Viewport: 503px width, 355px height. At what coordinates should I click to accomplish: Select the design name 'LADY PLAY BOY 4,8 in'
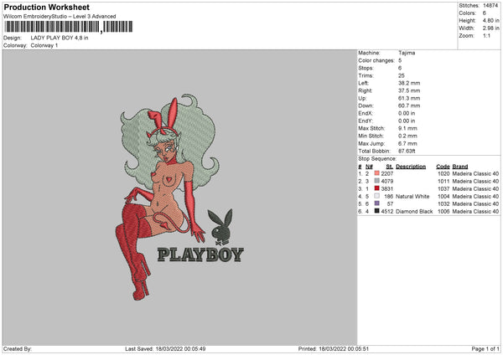point(60,38)
